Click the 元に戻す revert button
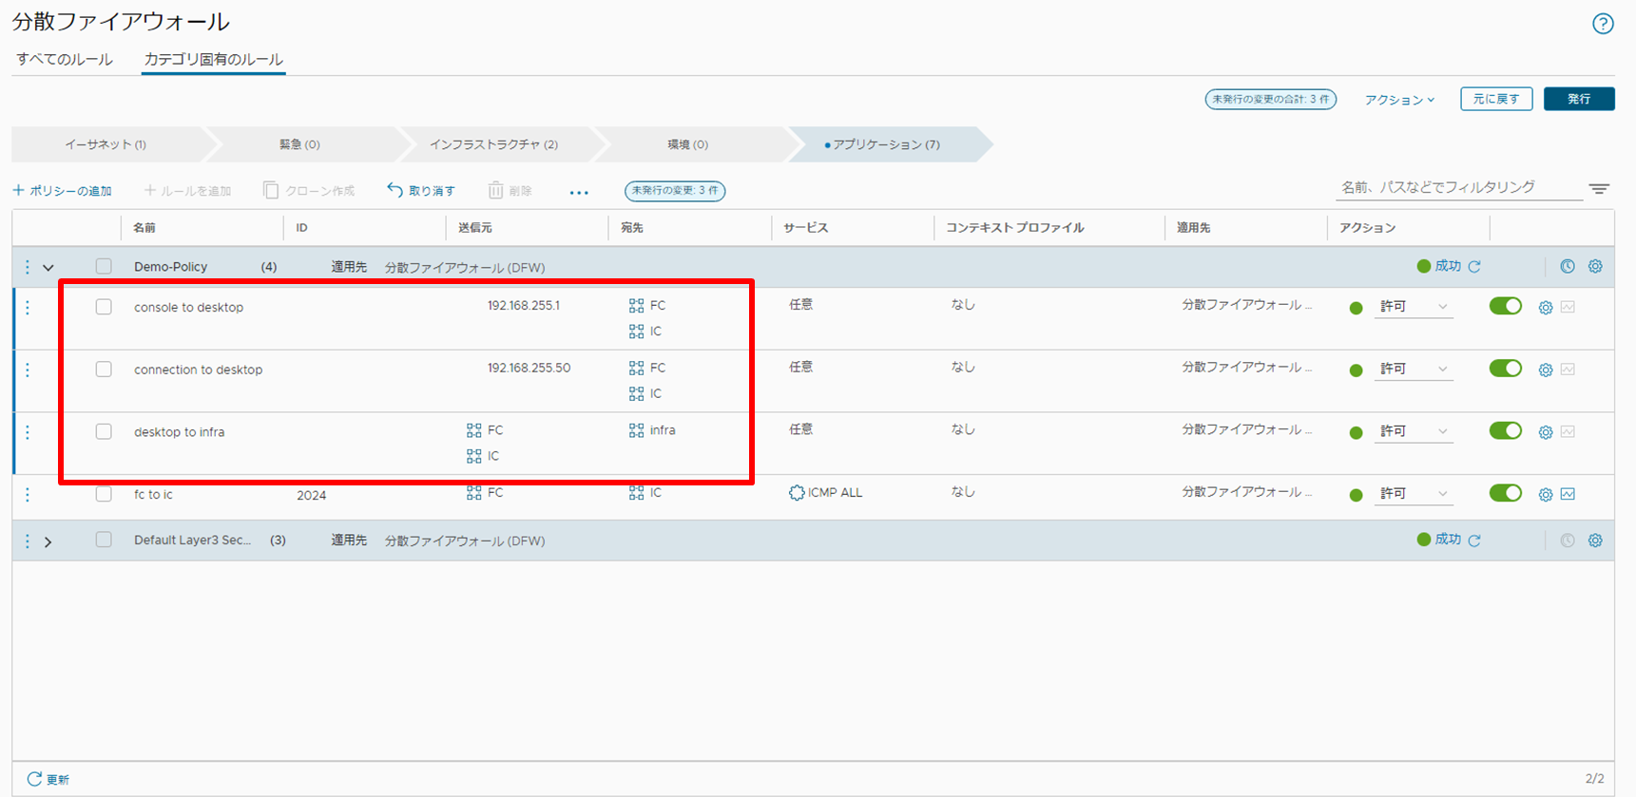Viewport: 1636px width, 797px height. 1495,99
